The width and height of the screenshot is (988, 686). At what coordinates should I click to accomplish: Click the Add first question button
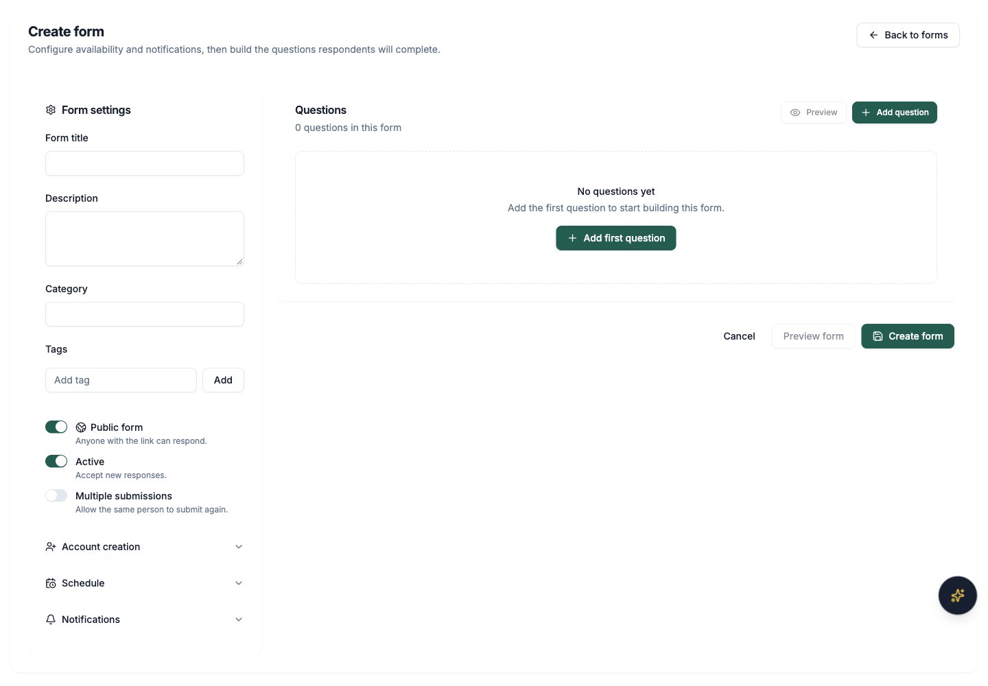(x=616, y=238)
